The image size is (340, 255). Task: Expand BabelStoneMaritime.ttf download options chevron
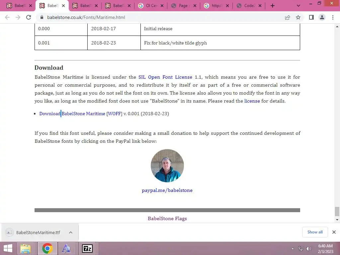71,232
